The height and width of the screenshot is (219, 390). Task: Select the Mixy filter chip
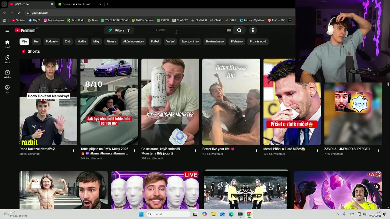click(96, 41)
